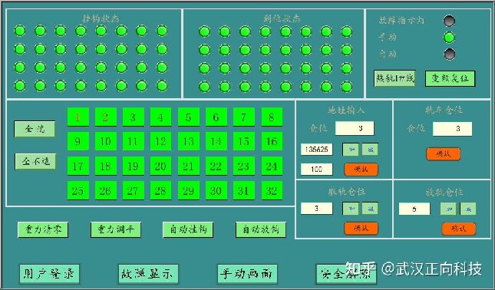Confirm 轨车仓位 with orange 确认 button
This screenshot has width=495, height=290.
tap(444, 154)
